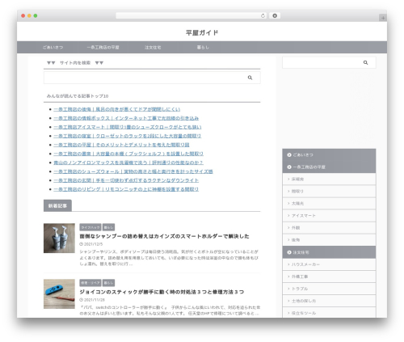Screen dimensions: 404x342
Task: Open top-10 link about 玄関 ダウンライト
Action: click(x=126, y=180)
